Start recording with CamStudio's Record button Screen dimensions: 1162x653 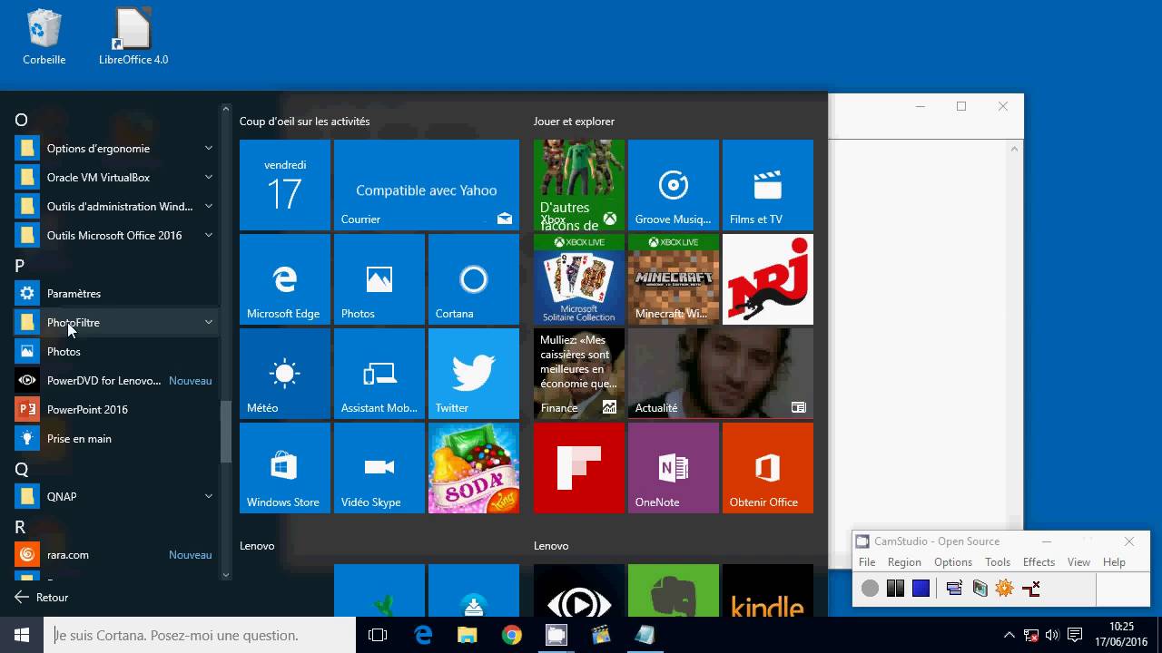click(870, 589)
